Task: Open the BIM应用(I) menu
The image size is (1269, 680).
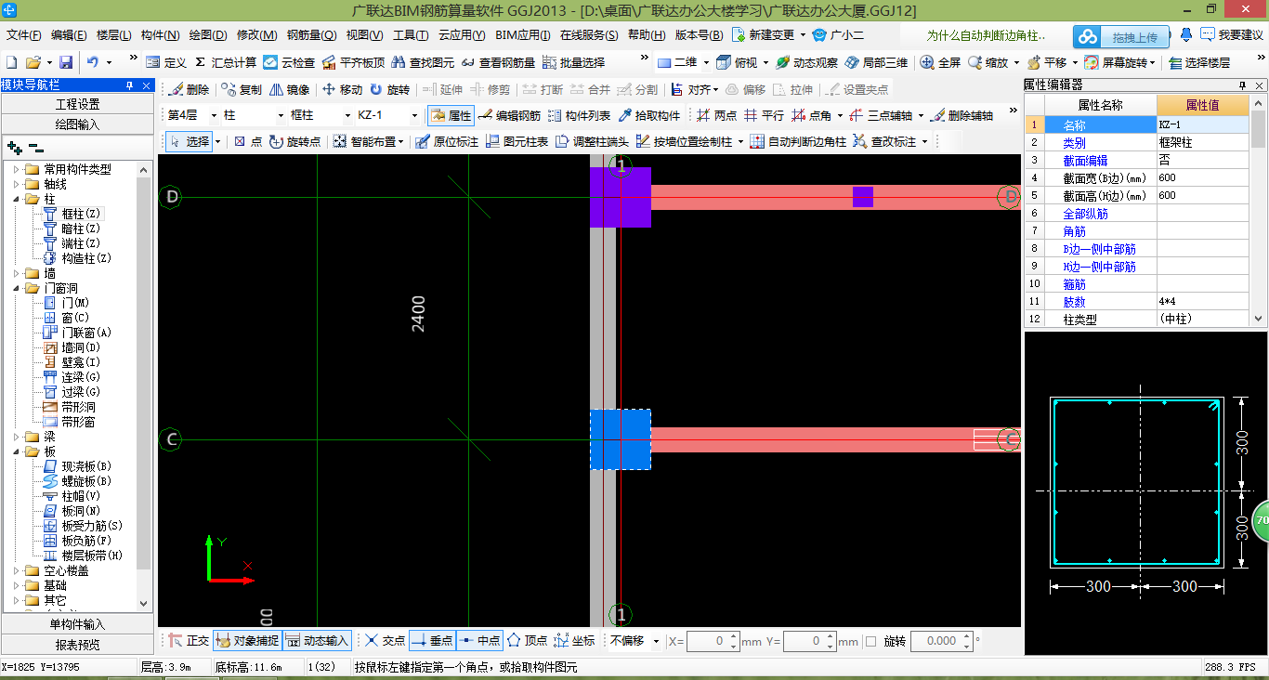Action: 523,35
